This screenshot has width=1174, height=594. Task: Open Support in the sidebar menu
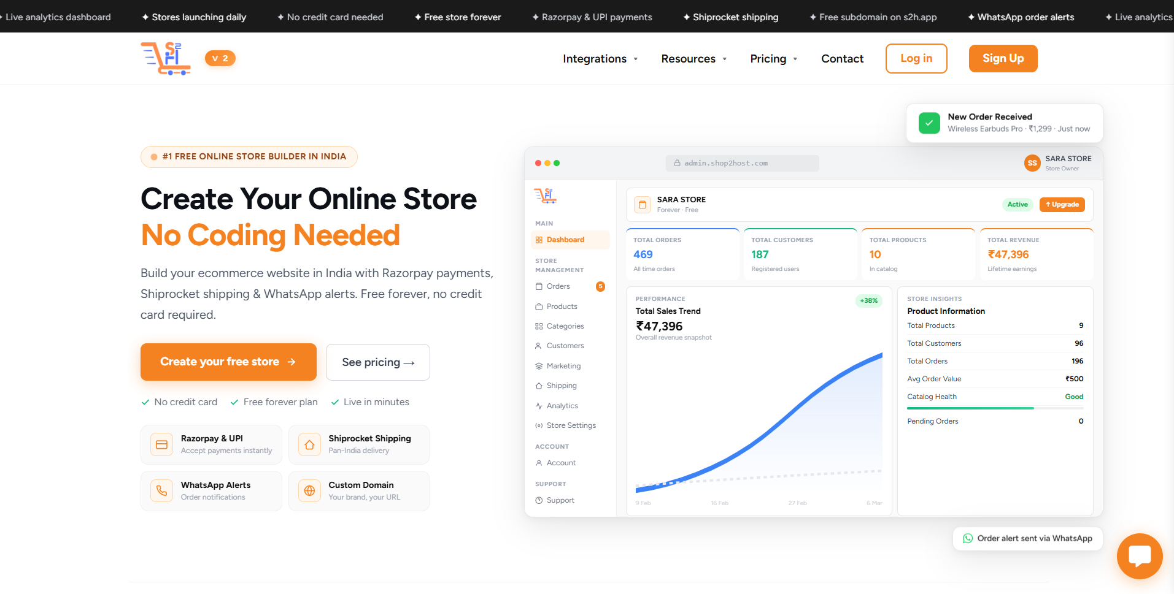(x=570, y=500)
